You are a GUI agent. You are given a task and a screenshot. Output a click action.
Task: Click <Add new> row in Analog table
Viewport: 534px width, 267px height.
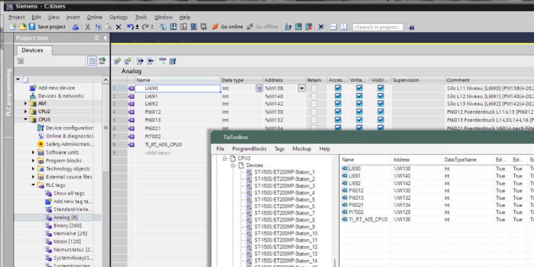[x=158, y=153]
